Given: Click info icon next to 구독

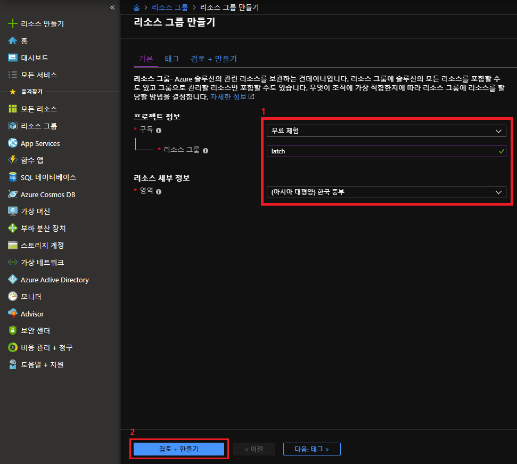Looking at the screenshot, I should 159,131.
